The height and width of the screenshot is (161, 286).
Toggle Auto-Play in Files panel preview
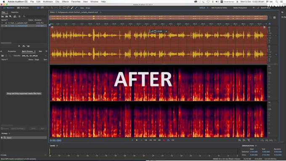[28, 46]
